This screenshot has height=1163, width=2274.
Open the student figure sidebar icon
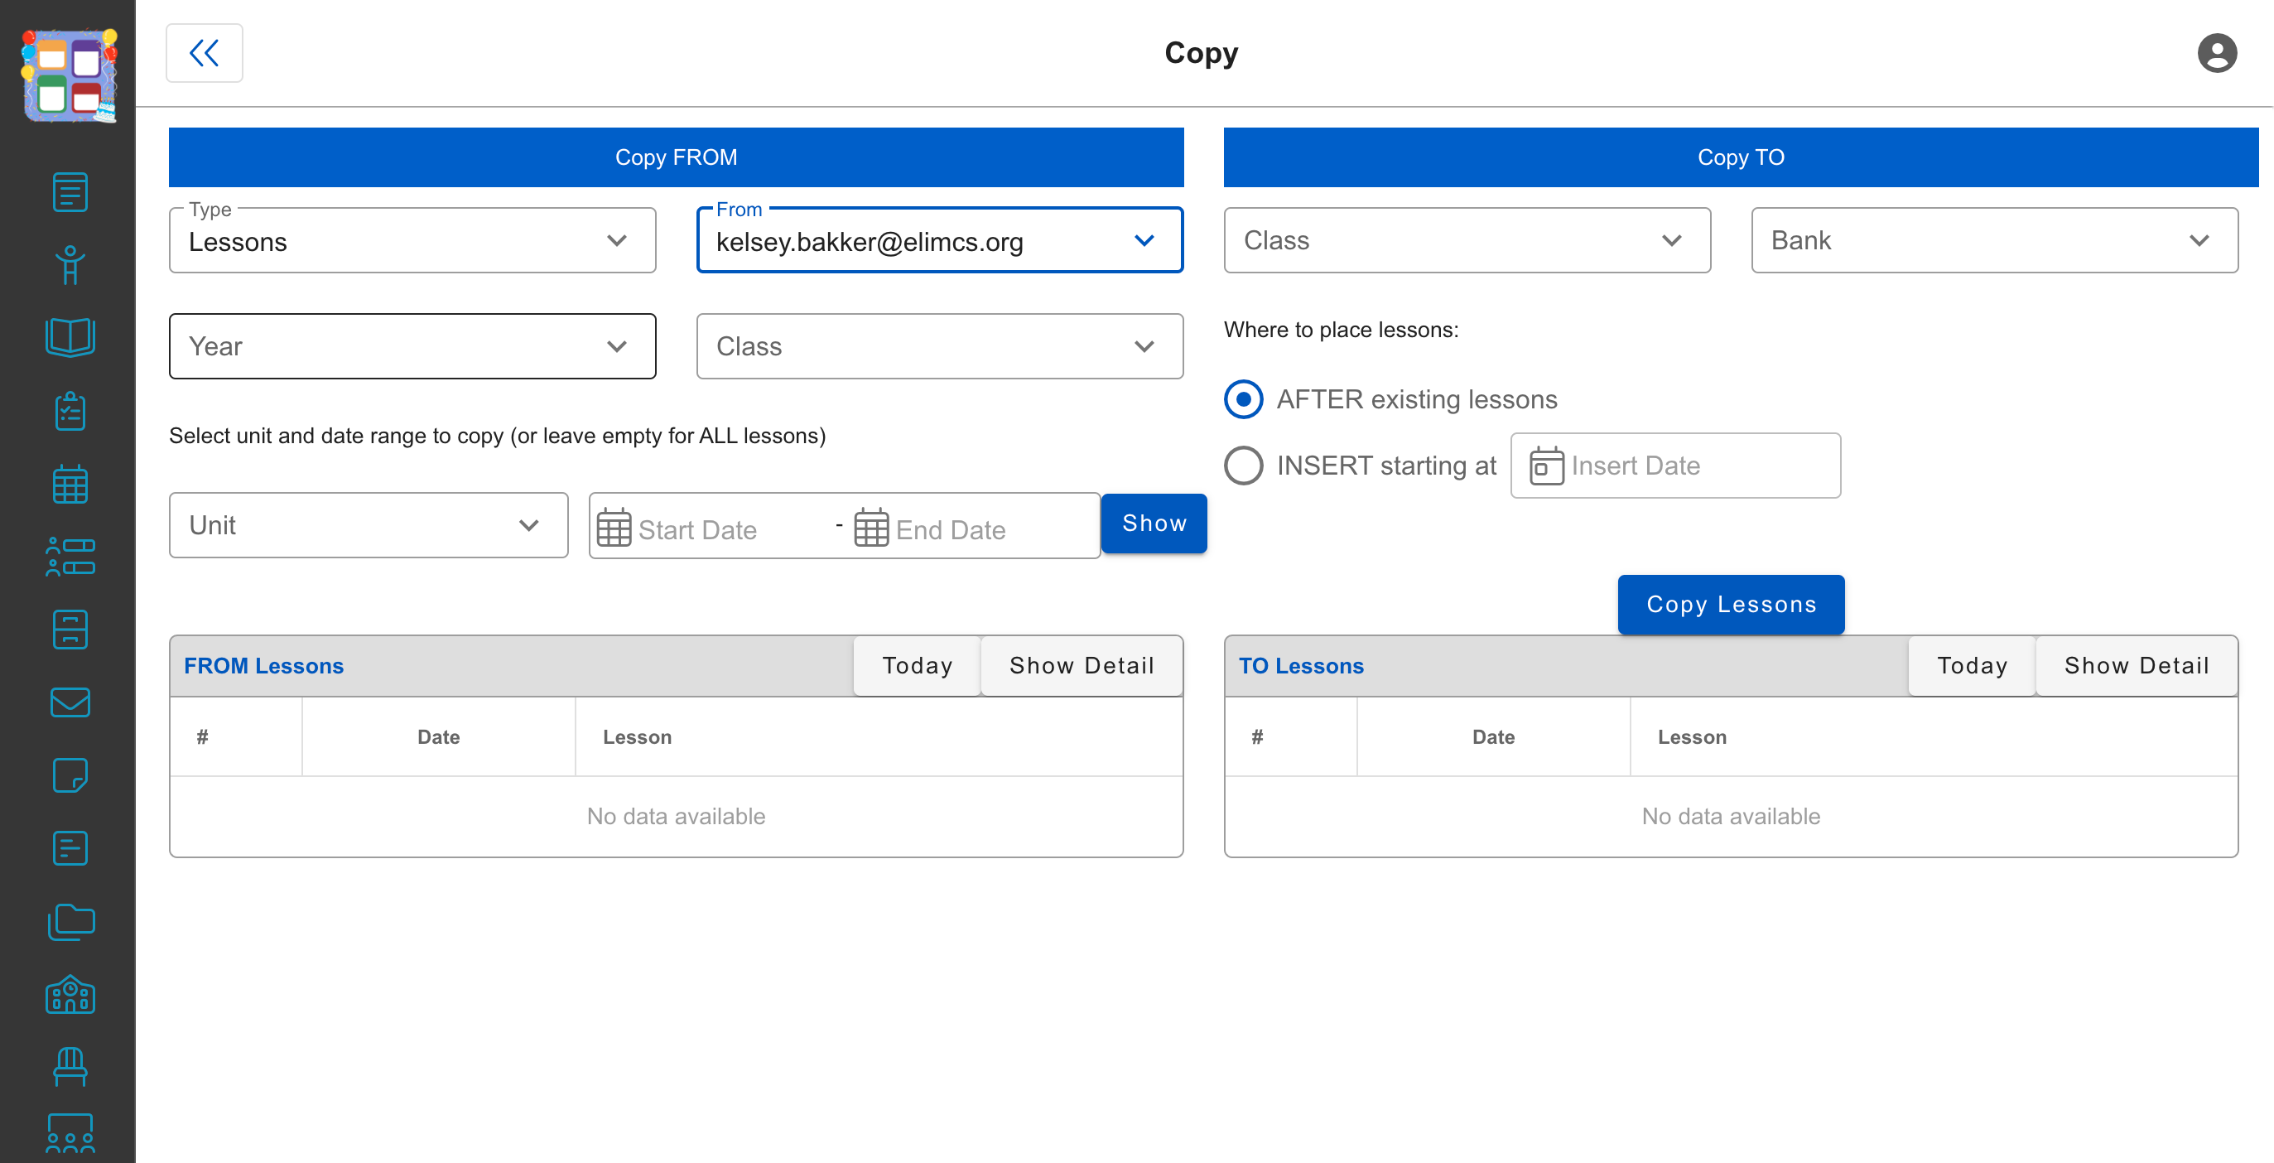[70, 265]
